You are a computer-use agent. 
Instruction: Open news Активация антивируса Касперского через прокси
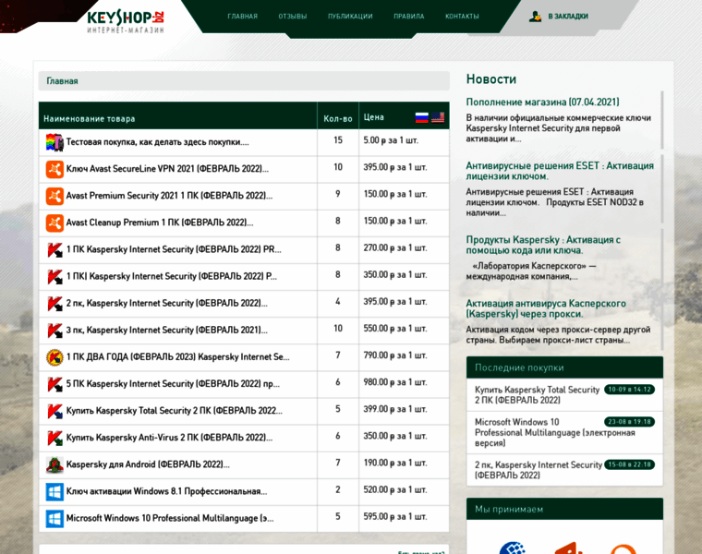[546, 308]
